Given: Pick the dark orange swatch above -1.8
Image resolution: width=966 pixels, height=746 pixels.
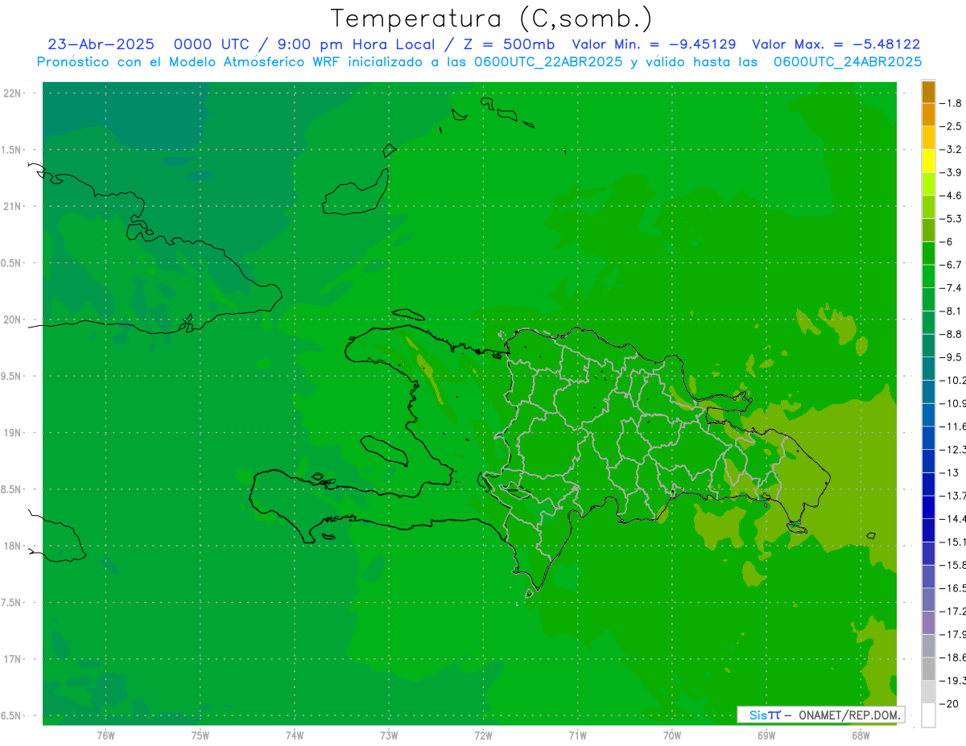Looking at the screenshot, I should tap(928, 92).
